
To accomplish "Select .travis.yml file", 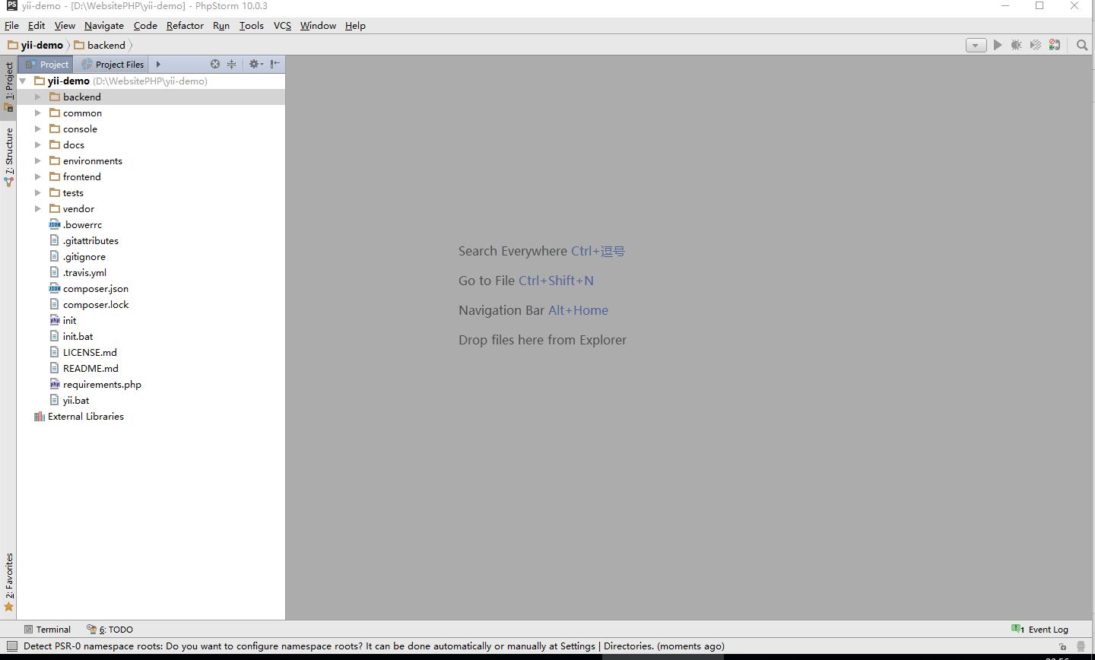I will 84,272.
